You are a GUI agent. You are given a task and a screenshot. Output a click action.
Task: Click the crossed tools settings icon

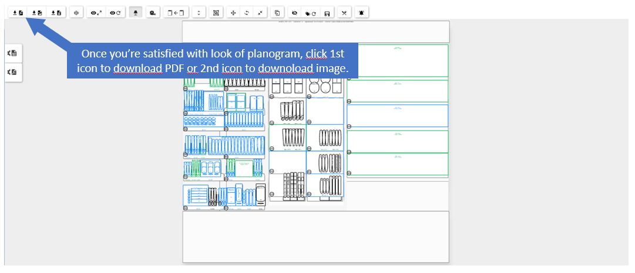pyautogui.click(x=344, y=12)
